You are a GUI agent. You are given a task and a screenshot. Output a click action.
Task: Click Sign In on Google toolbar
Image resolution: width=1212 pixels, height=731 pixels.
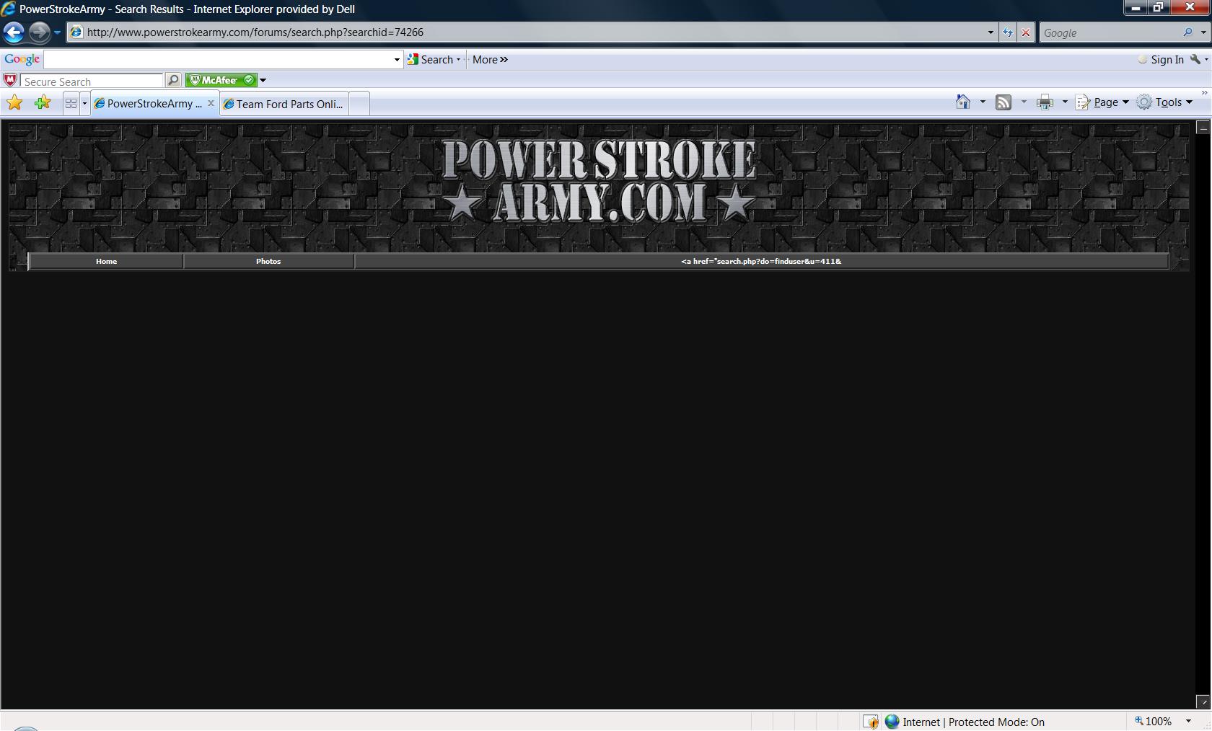point(1161,60)
